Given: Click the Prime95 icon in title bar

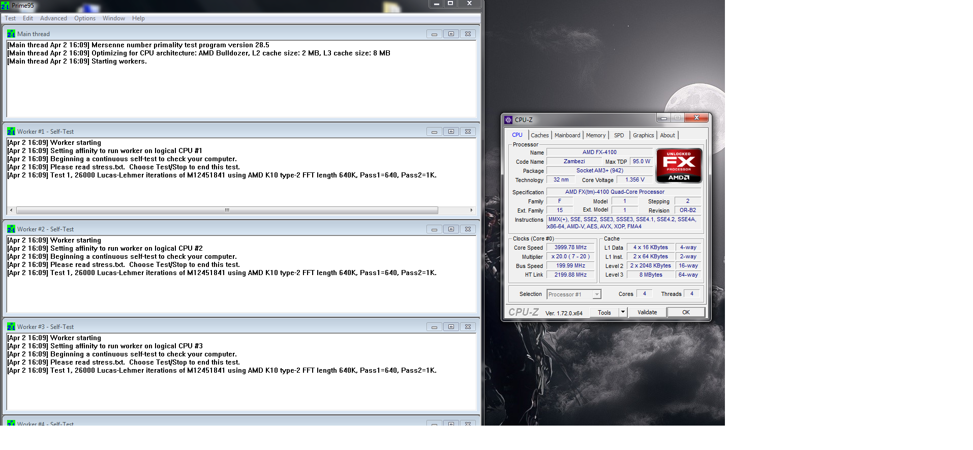Looking at the screenshot, I should tap(5, 6).
